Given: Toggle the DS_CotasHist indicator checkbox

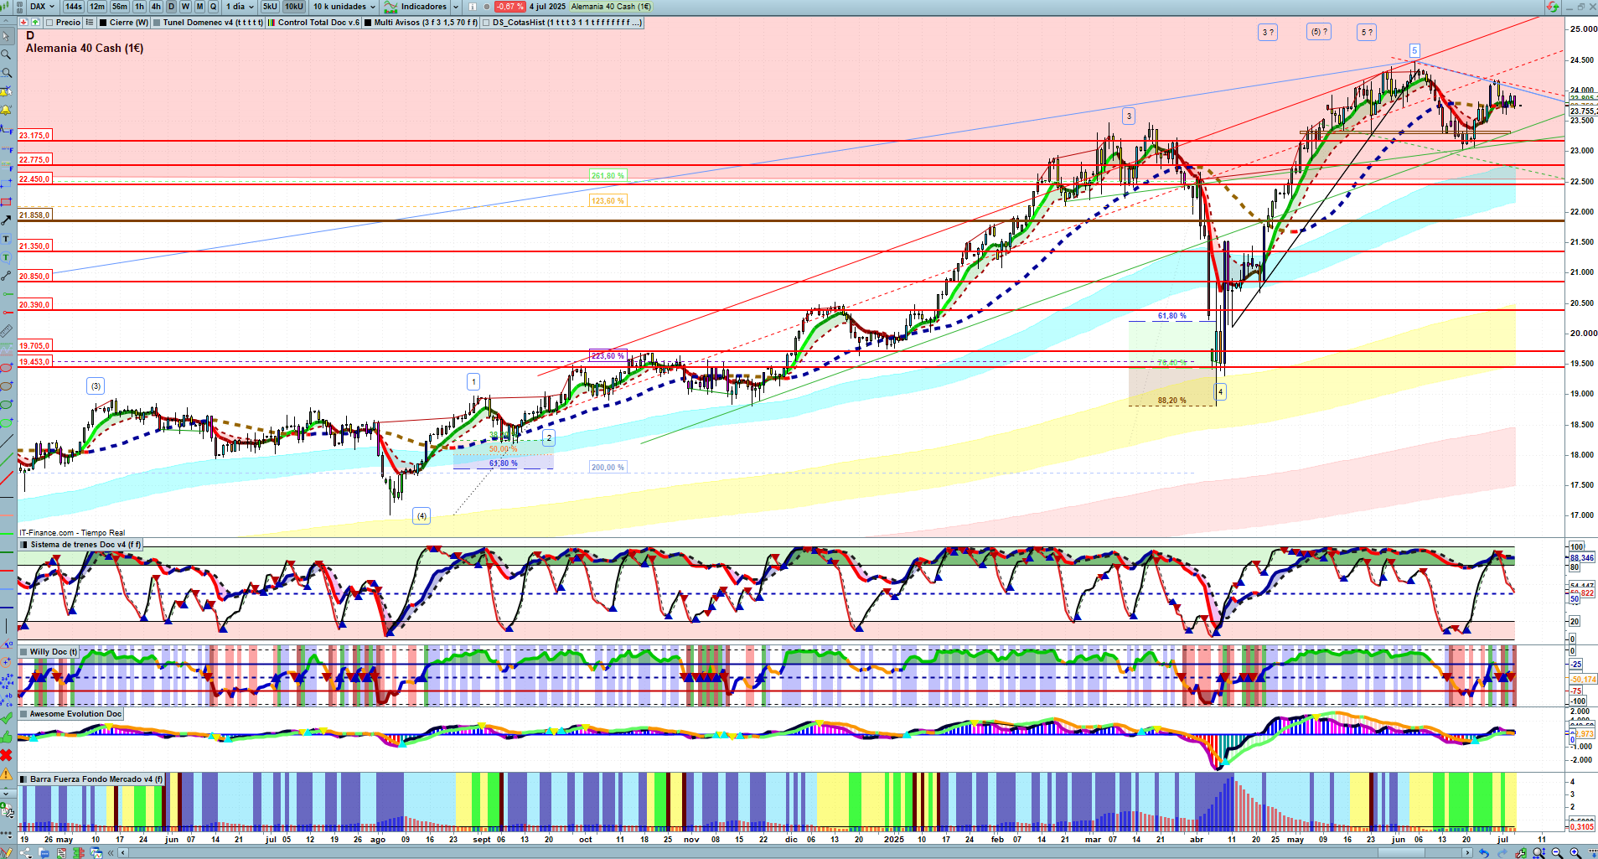Looking at the screenshot, I should pyautogui.click(x=487, y=23).
